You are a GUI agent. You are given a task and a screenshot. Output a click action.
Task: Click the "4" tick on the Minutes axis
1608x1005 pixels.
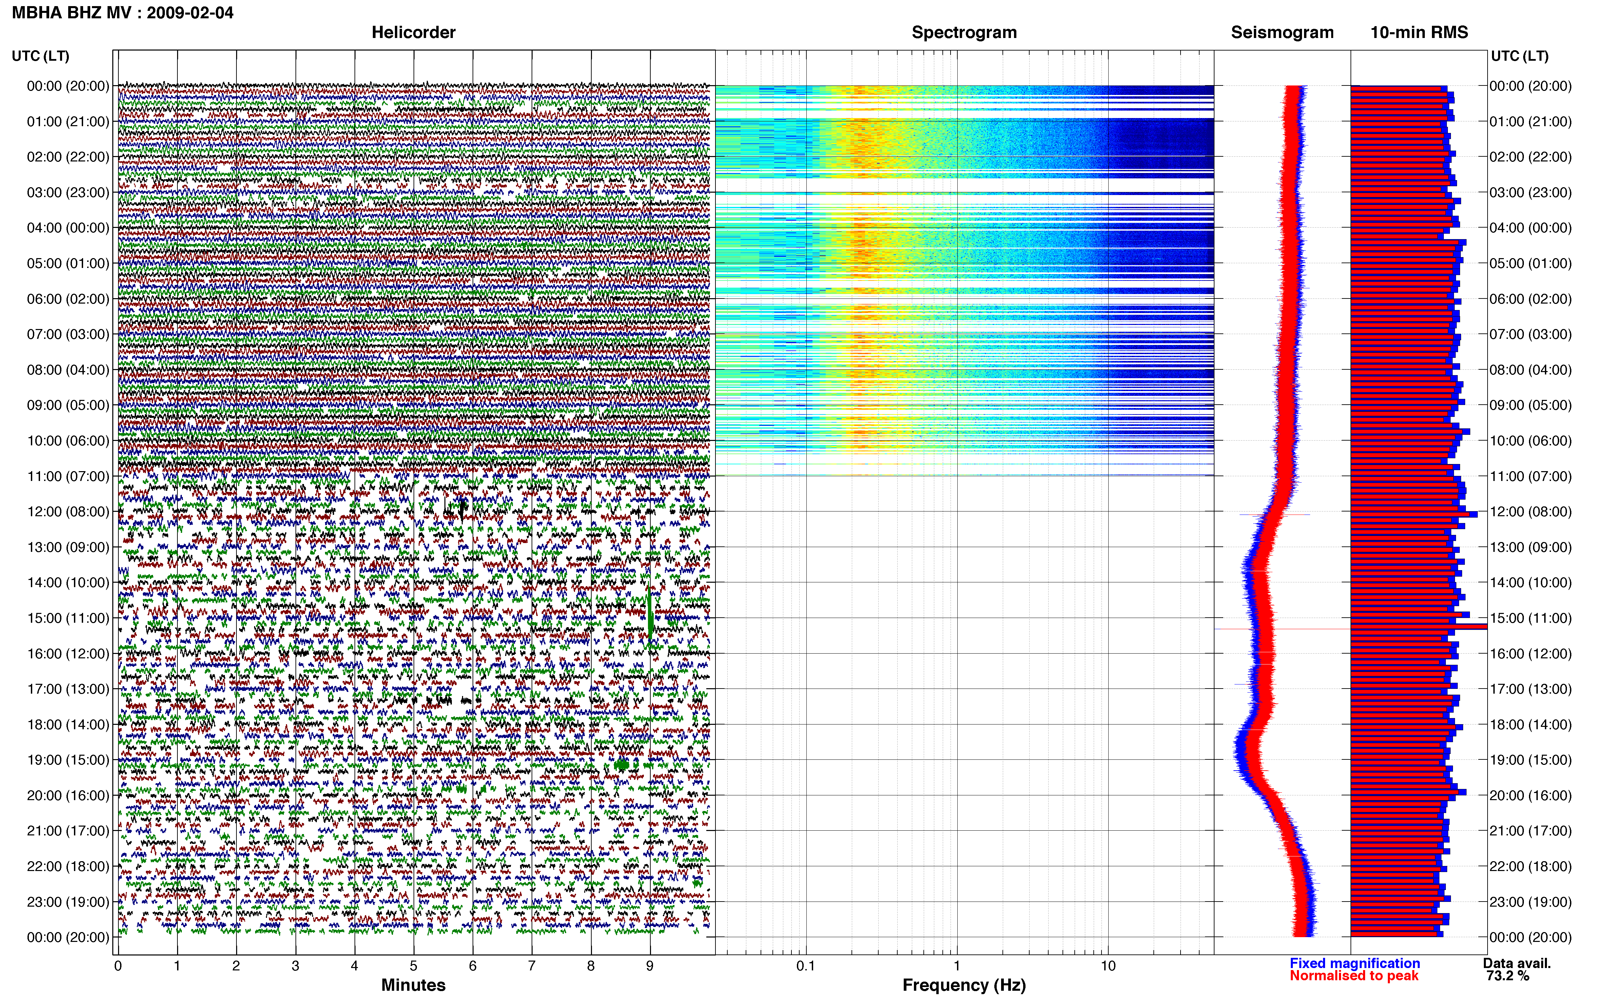[x=354, y=966]
